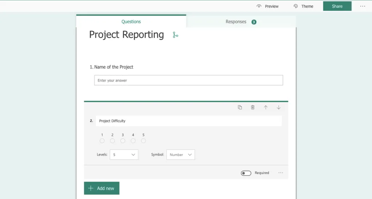
Task: Click the Preview label text
Action: 272,7
